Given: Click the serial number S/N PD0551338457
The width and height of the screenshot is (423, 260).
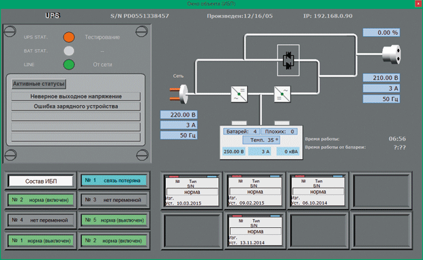Looking at the screenshot, I should [140, 16].
